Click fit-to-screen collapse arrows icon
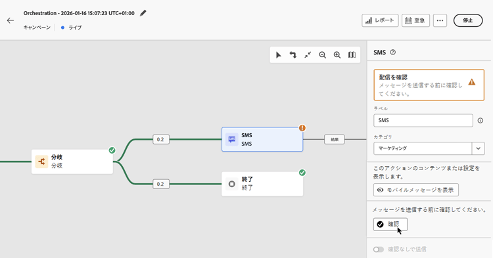493x258 pixels. click(x=308, y=55)
